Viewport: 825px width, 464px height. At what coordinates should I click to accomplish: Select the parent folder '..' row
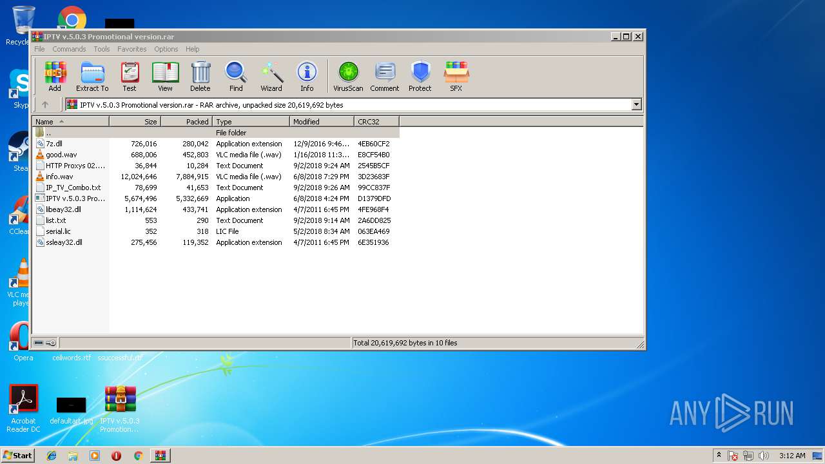click(216, 133)
